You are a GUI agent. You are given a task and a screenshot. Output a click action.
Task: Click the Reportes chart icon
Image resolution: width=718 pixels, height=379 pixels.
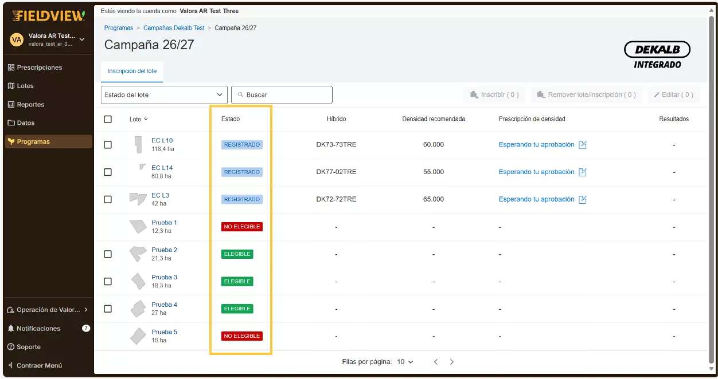pyautogui.click(x=11, y=105)
